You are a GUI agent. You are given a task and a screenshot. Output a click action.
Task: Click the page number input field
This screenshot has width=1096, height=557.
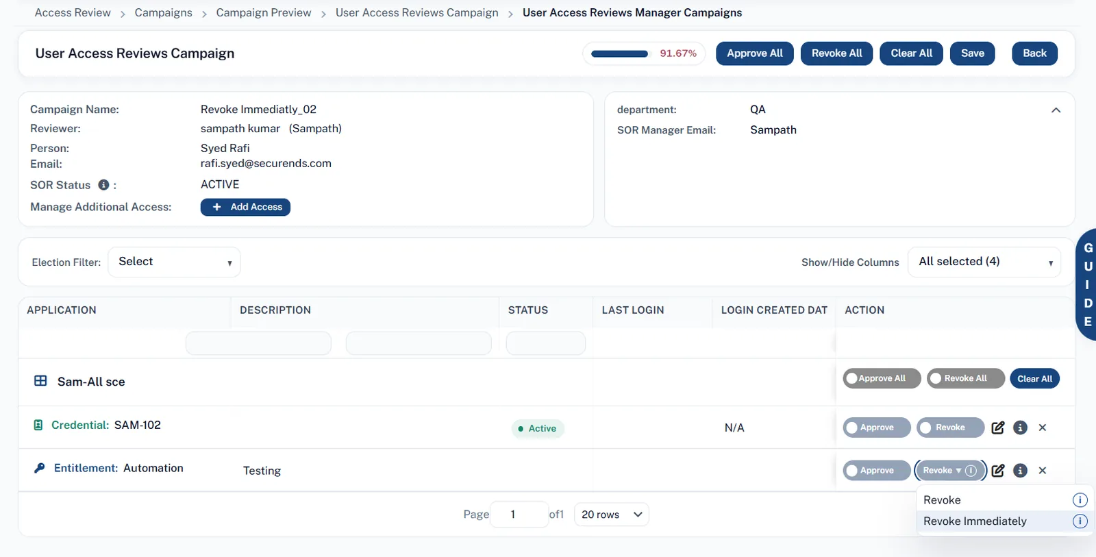click(519, 515)
